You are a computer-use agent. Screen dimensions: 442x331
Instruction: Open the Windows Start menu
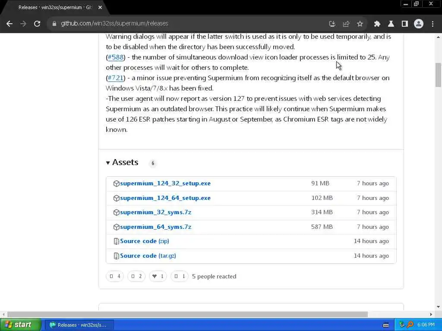click(21, 325)
